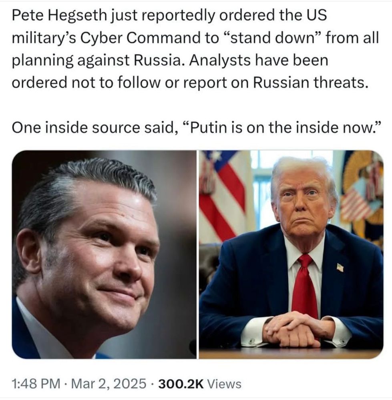
Task: Click the Mar 2, 2025 date
Action: pos(109,384)
